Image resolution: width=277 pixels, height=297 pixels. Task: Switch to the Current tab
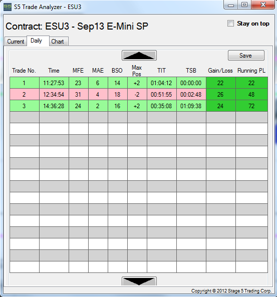(16, 41)
